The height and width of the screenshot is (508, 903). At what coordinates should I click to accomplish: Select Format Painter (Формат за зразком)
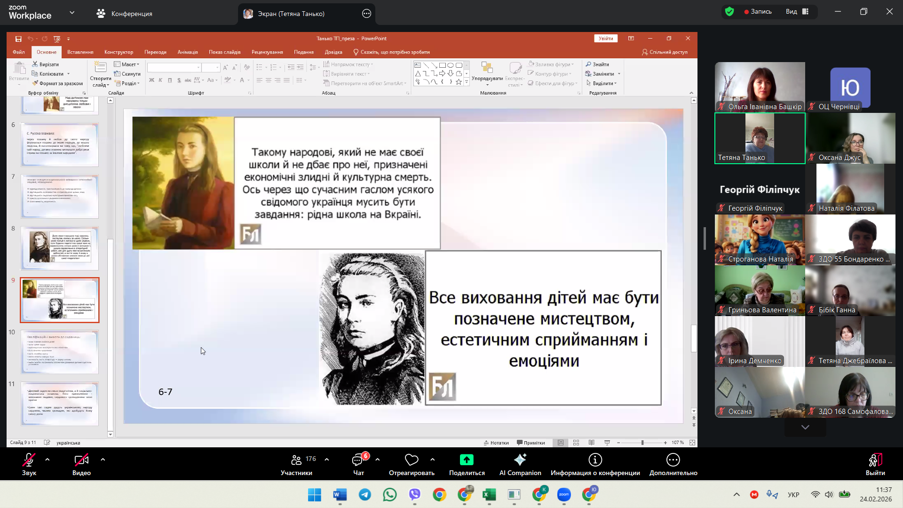coord(57,83)
